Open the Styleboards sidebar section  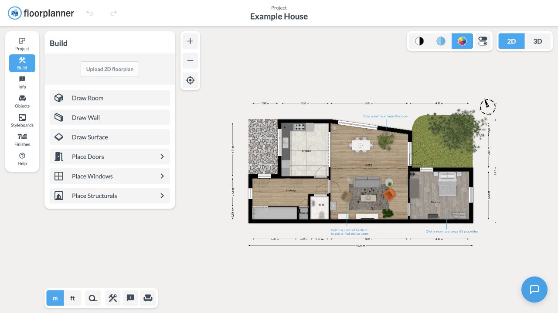point(22,120)
